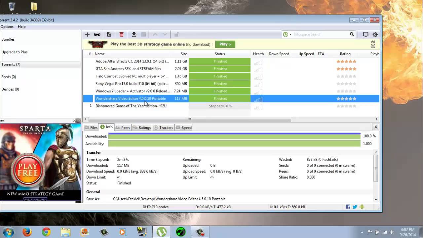Viewport: 423px width, 238px height.
Task: Sort by the Name column header
Action: (x=99, y=54)
